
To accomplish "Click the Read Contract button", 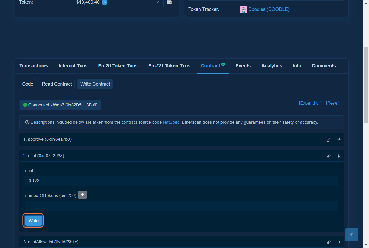I will tap(57, 84).
